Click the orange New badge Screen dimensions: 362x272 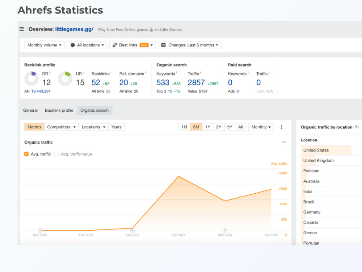(x=144, y=45)
